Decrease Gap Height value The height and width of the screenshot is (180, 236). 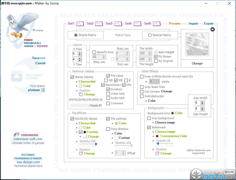click(x=202, y=110)
